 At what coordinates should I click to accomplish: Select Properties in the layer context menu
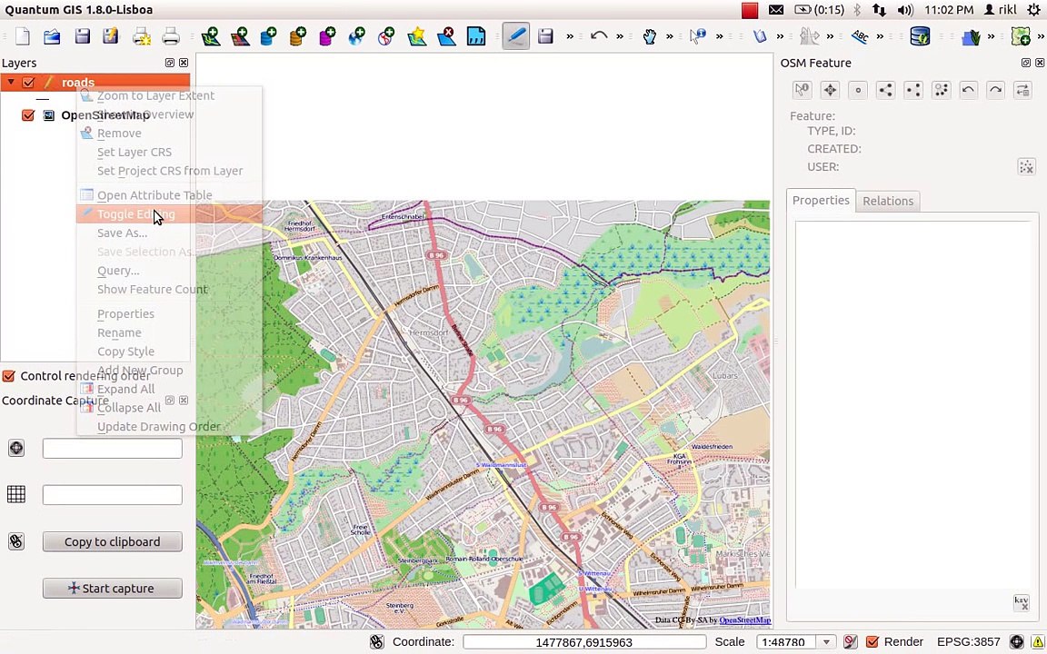pos(169,313)
